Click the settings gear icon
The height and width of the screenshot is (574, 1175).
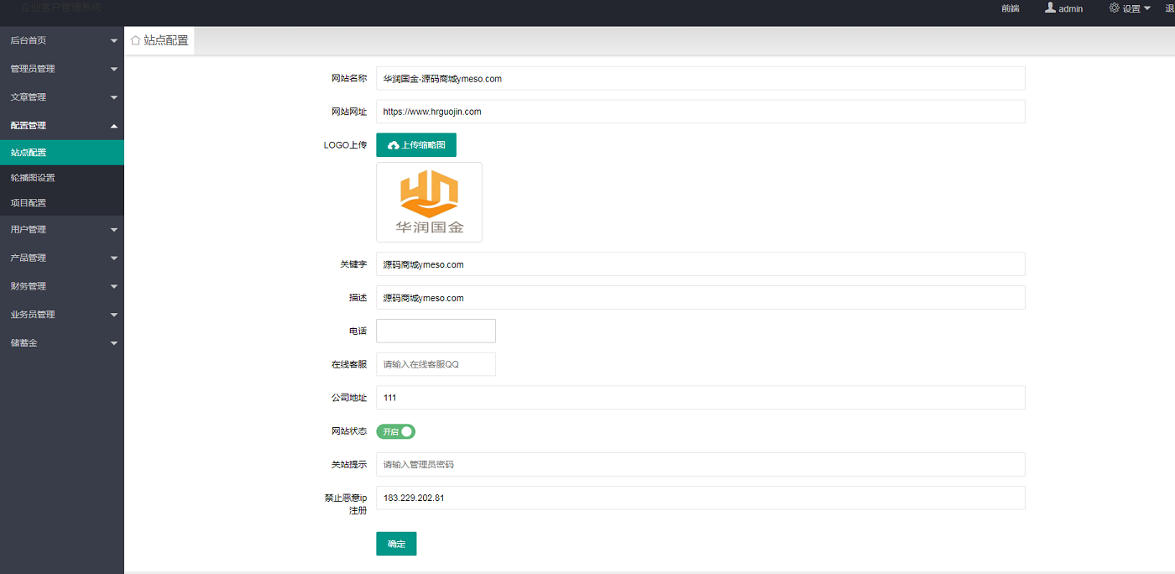1114,8
